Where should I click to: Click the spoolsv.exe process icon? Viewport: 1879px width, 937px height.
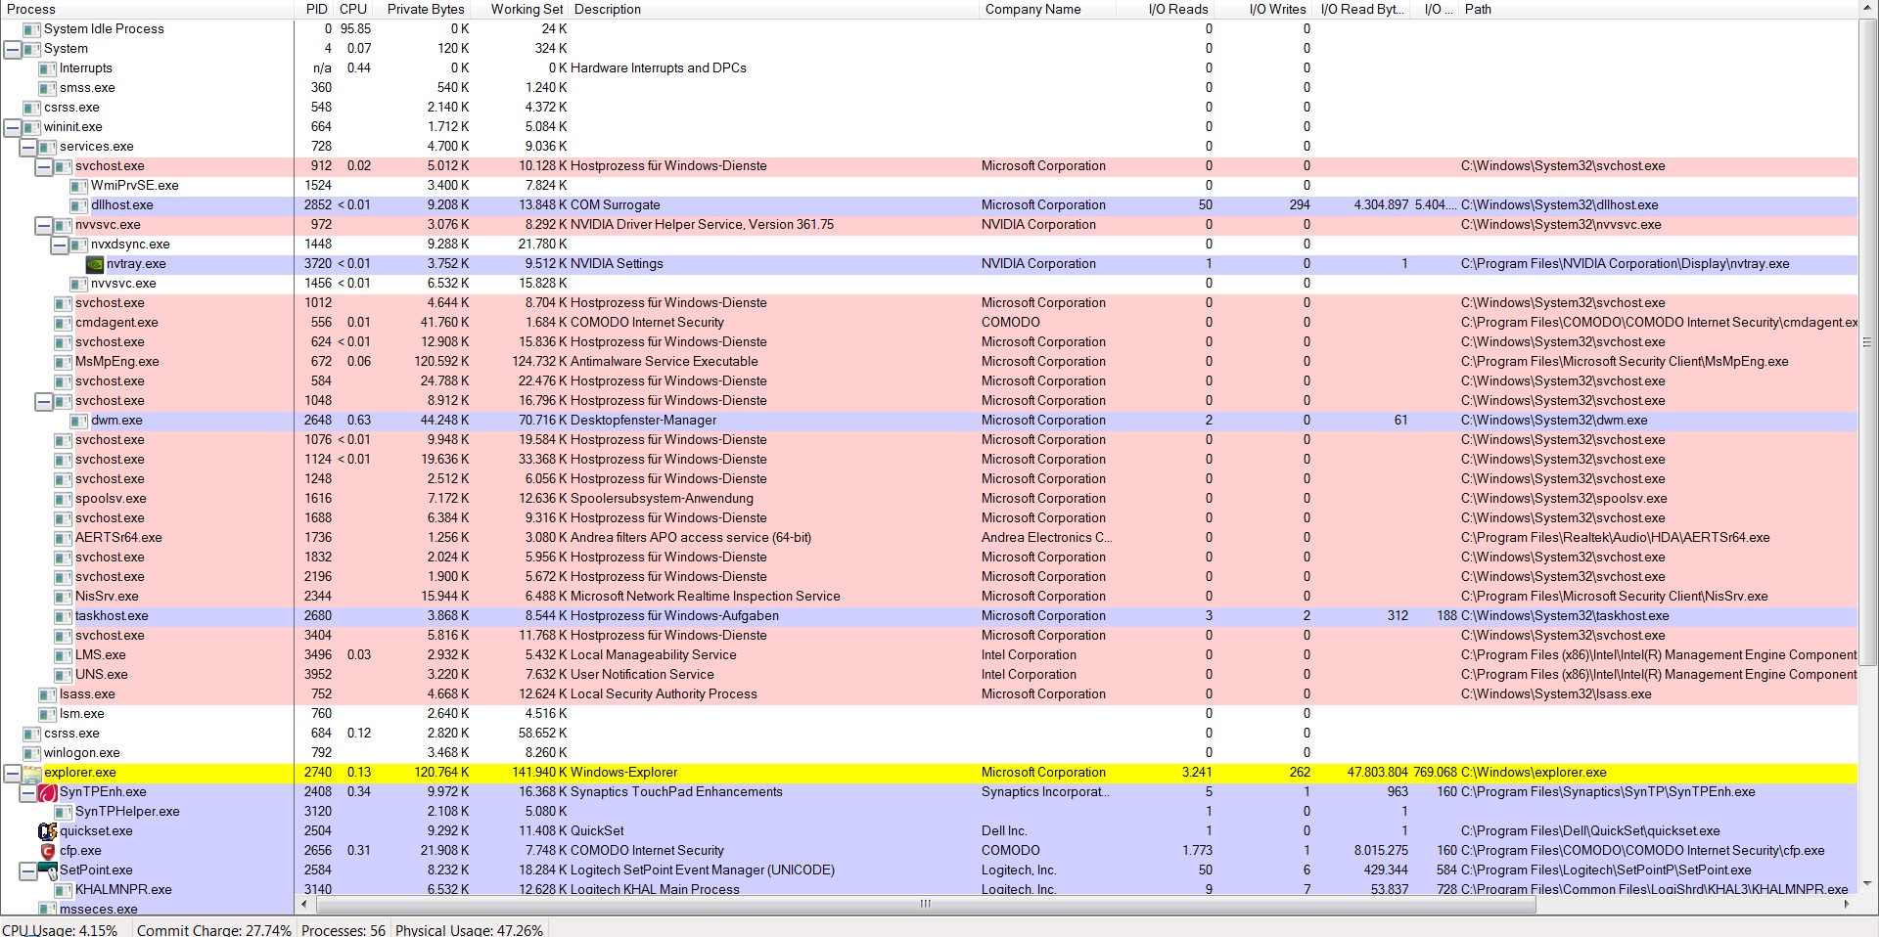coord(64,499)
